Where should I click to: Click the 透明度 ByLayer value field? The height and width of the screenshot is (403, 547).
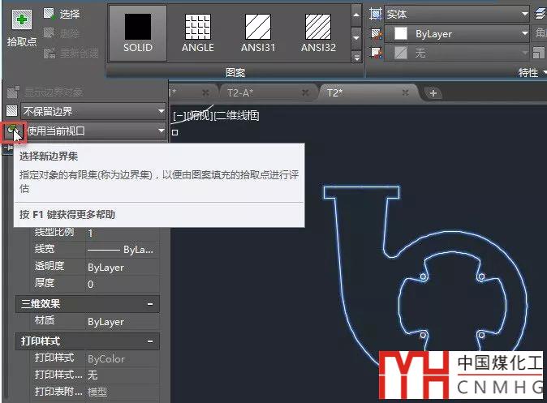[122, 267]
